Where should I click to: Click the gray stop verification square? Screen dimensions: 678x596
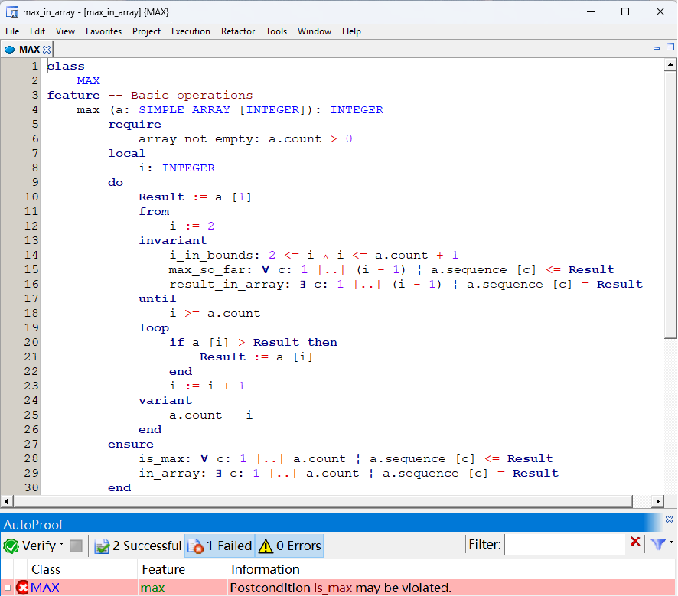pos(76,546)
